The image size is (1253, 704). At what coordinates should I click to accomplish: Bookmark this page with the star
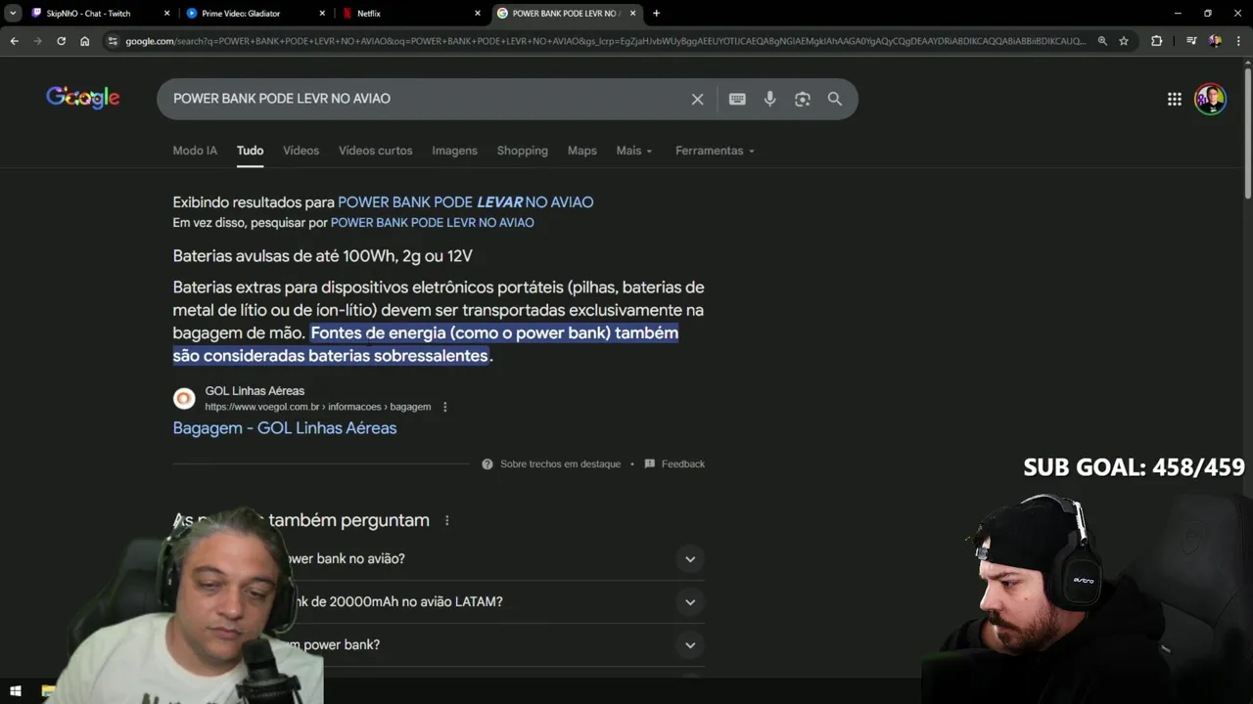coord(1124,41)
